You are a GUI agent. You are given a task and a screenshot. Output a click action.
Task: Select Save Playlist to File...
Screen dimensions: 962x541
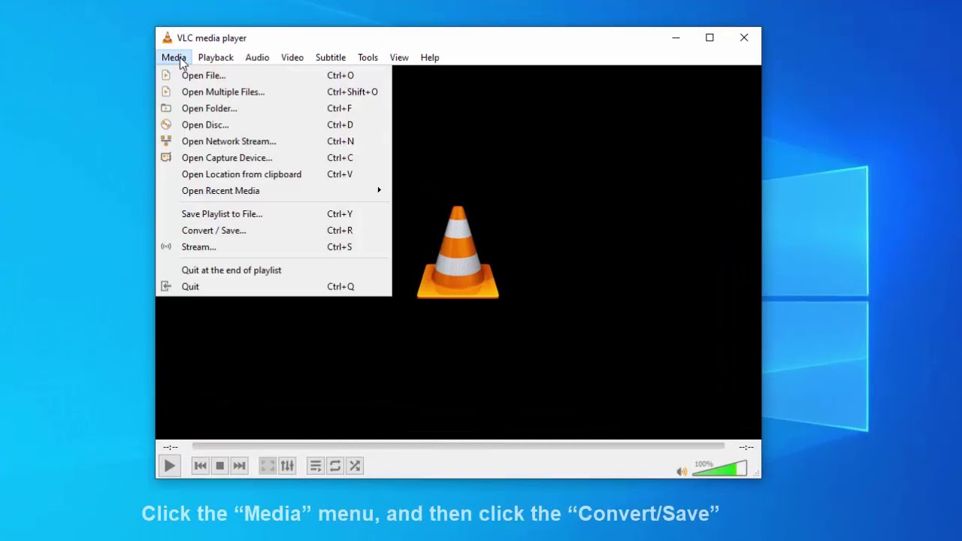pyautogui.click(x=274, y=214)
